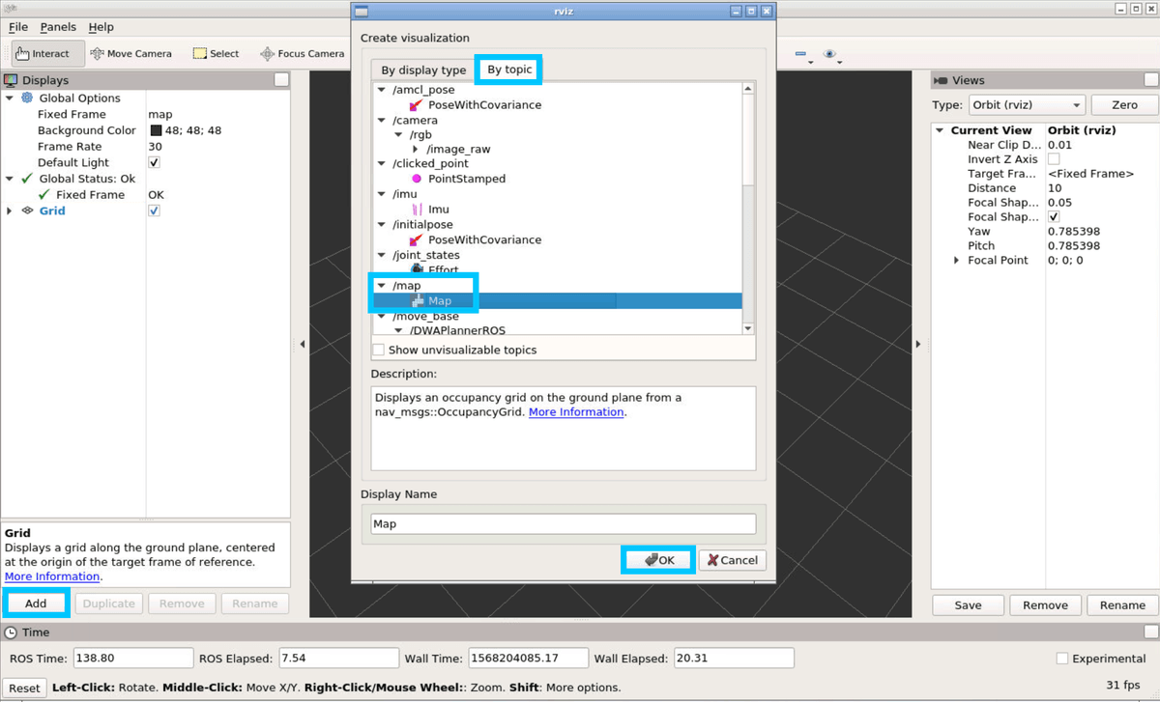Check the Experimental checkbox
Screen dimensions: 1160x702
1062,659
